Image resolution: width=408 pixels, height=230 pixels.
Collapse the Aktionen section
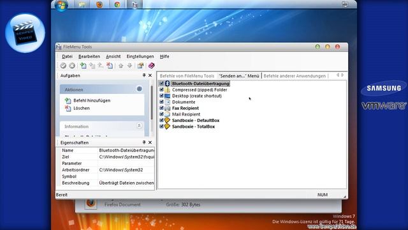click(x=139, y=89)
